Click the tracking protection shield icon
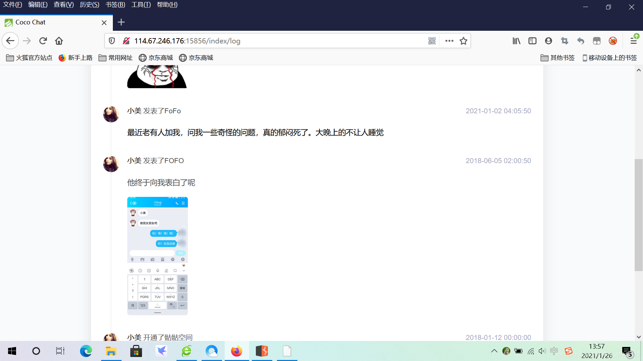Screen dimensions: 643x361 tap(112, 40)
